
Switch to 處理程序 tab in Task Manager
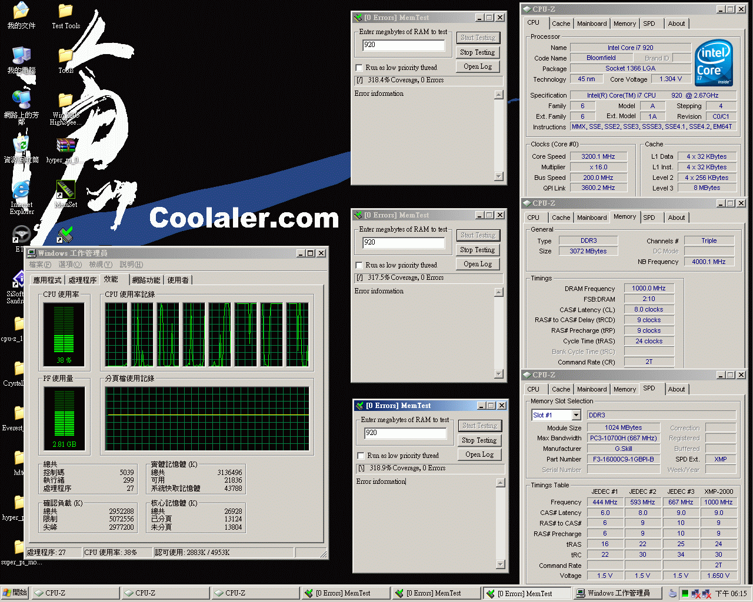[x=82, y=280]
